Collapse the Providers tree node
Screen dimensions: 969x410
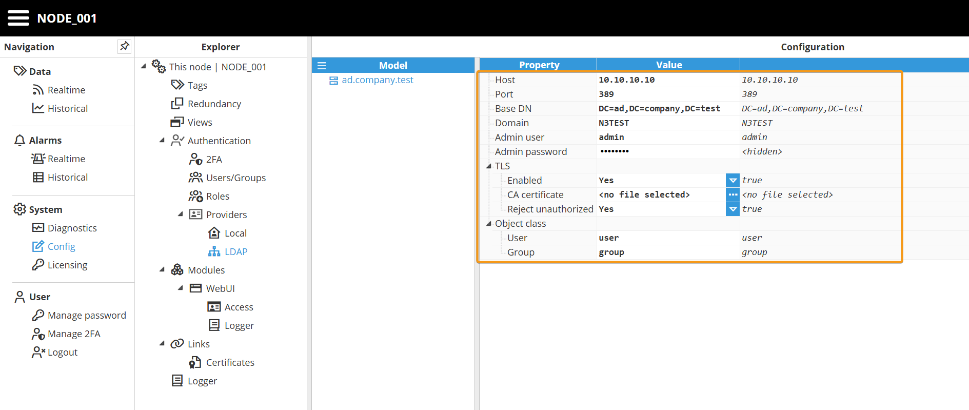pyautogui.click(x=181, y=214)
